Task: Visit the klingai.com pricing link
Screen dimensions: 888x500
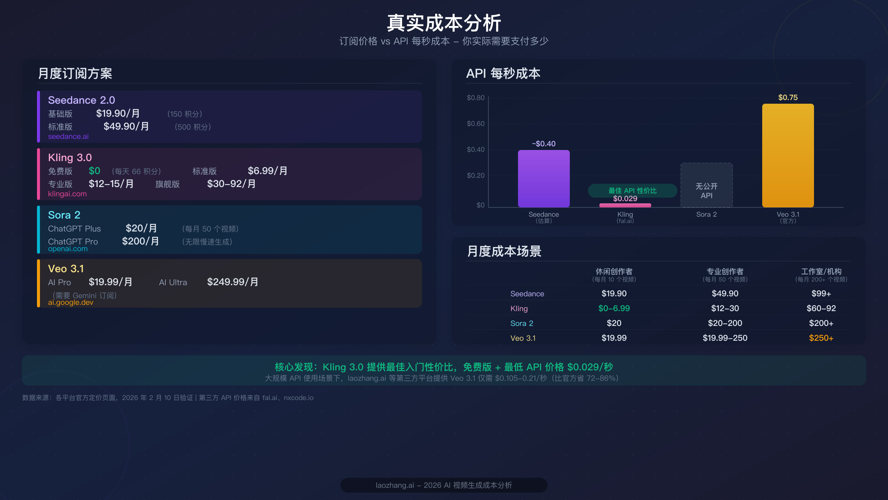Action: (67, 194)
